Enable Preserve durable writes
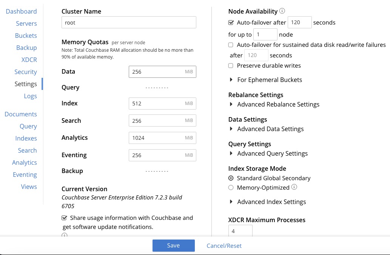The image size is (390, 255). coord(231,65)
